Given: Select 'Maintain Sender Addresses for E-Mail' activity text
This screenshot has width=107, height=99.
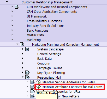Looking at the screenshot, I should [x=69, y=82].
